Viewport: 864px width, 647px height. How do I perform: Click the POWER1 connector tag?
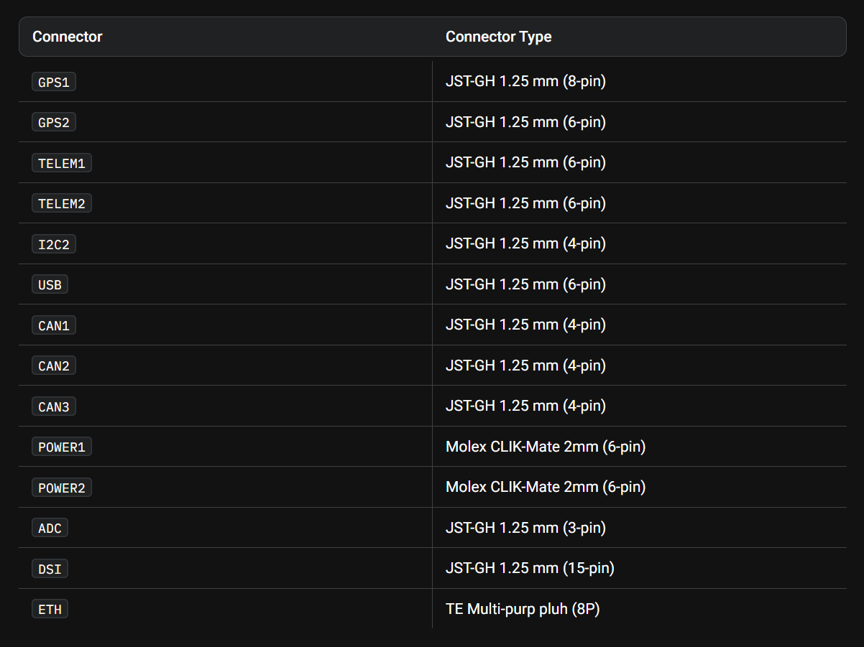62,447
